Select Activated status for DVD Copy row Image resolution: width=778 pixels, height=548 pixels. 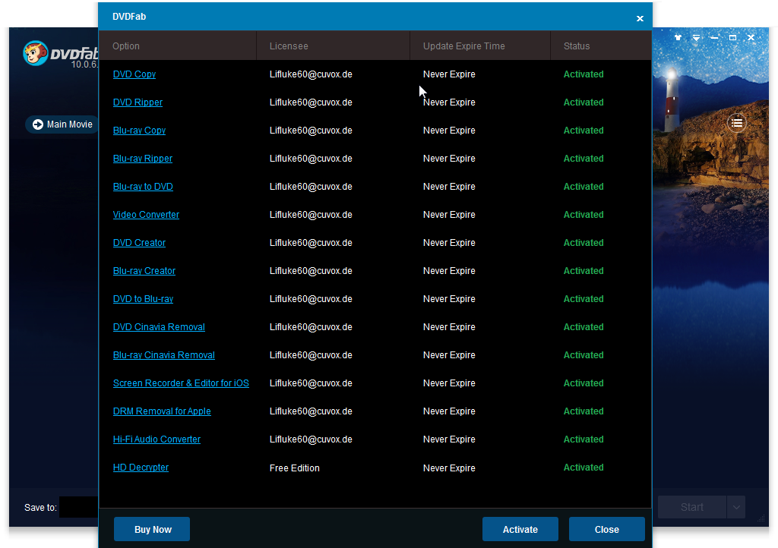tap(583, 74)
